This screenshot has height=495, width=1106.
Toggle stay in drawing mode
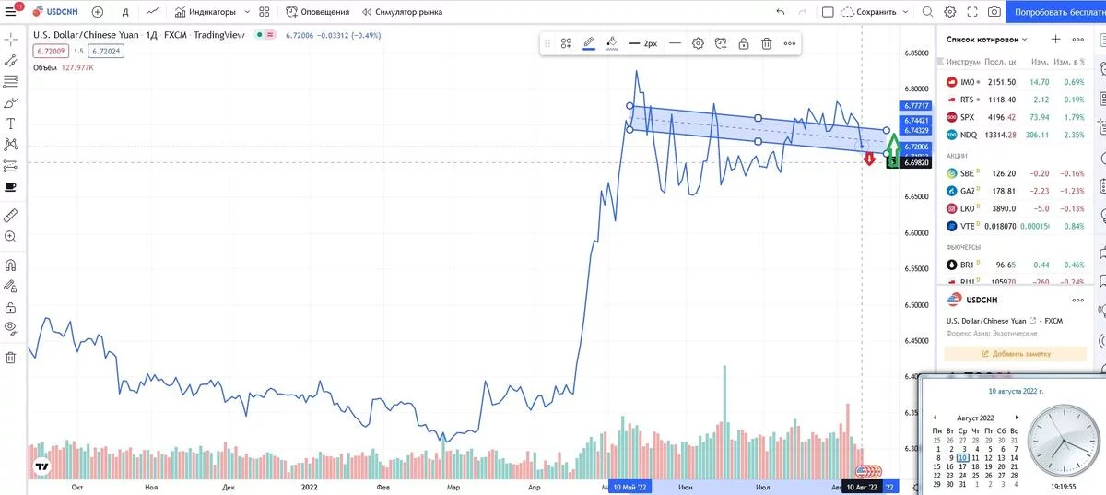pos(10,287)
